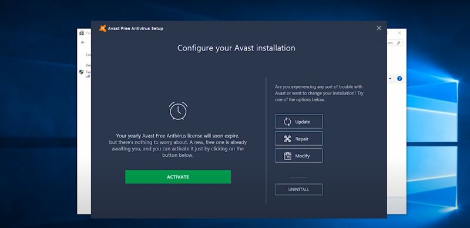Click the license expiry message text

pos(178,146)
